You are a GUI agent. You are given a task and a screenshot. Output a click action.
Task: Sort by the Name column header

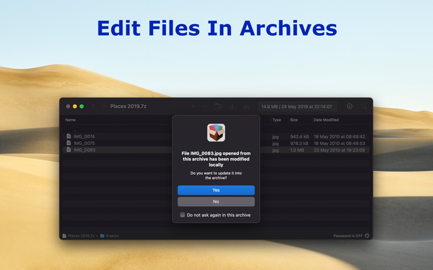click(70, 120)
